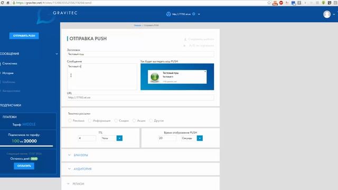Click the Отправить PUSH button
Viewport: 338px width, 190px height.
point(24,36)
